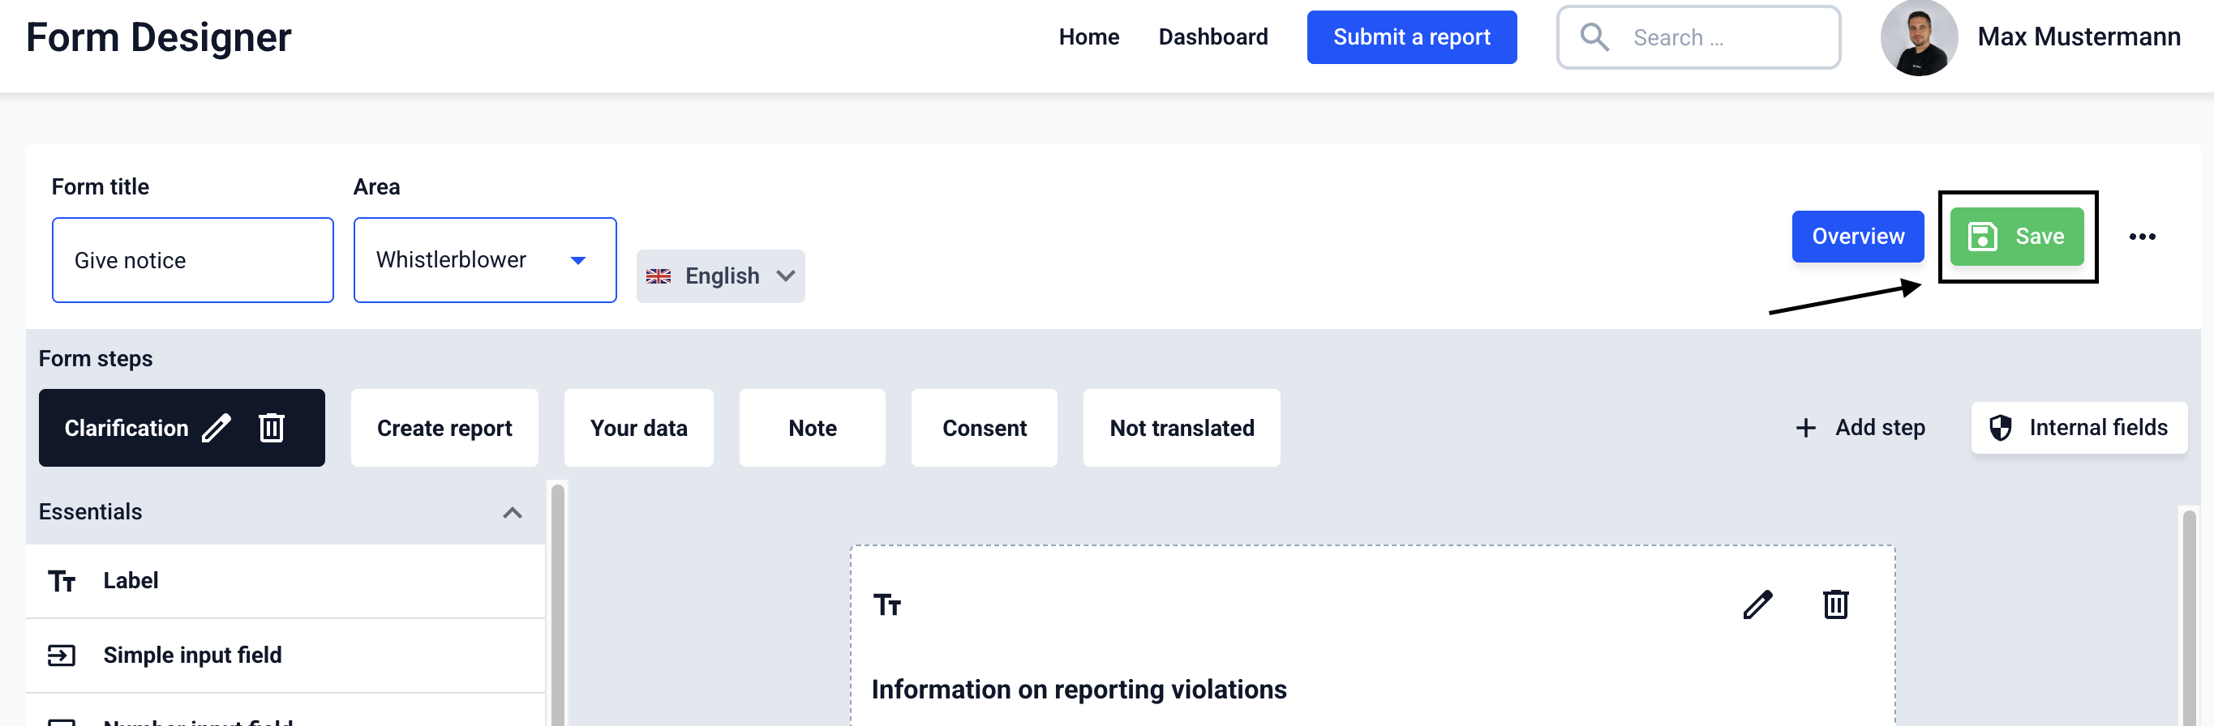Open the Dashboard link

pos(1212,37)
